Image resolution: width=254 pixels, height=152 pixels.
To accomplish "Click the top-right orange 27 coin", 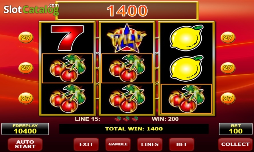I will pyautogui.click(x=228, y=37).
